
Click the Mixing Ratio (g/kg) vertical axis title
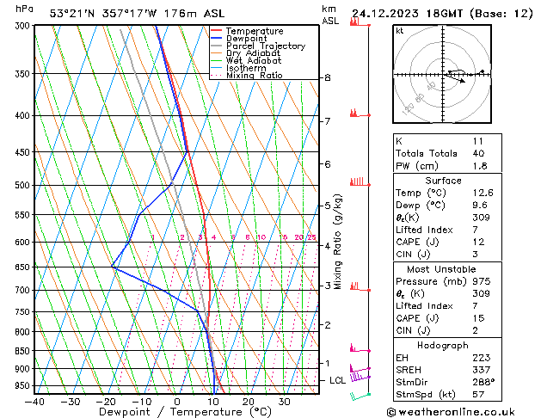tap(337, 242)
